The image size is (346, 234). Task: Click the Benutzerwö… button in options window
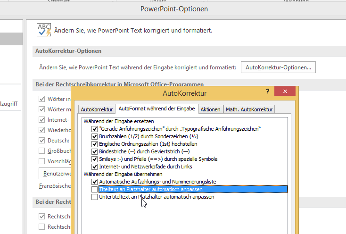click(x=55, y=174)
